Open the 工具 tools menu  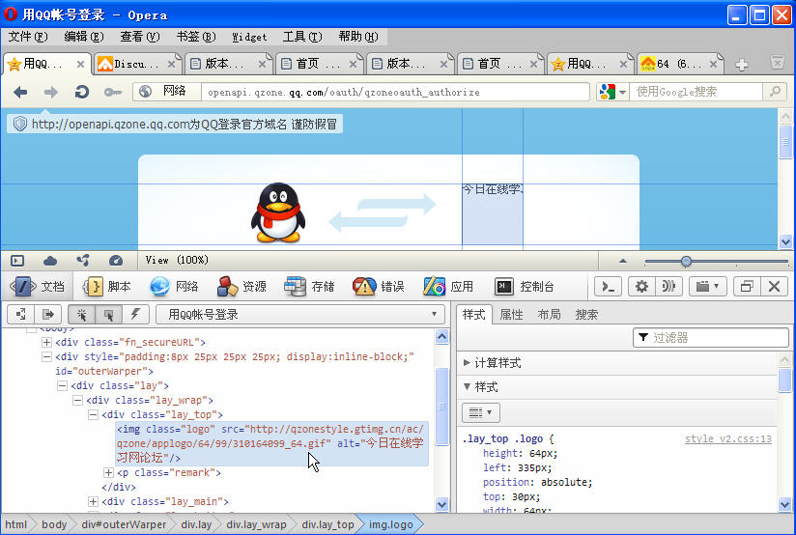pos(302,37)
